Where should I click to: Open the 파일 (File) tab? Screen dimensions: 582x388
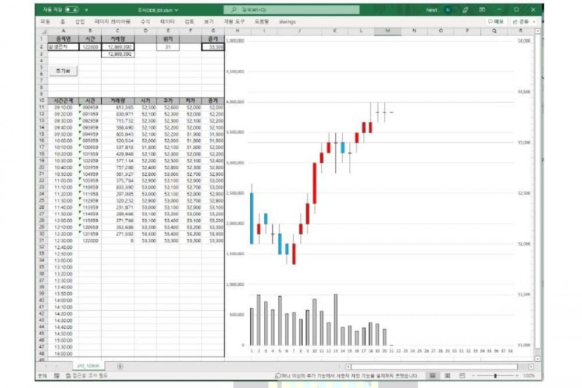45,22
